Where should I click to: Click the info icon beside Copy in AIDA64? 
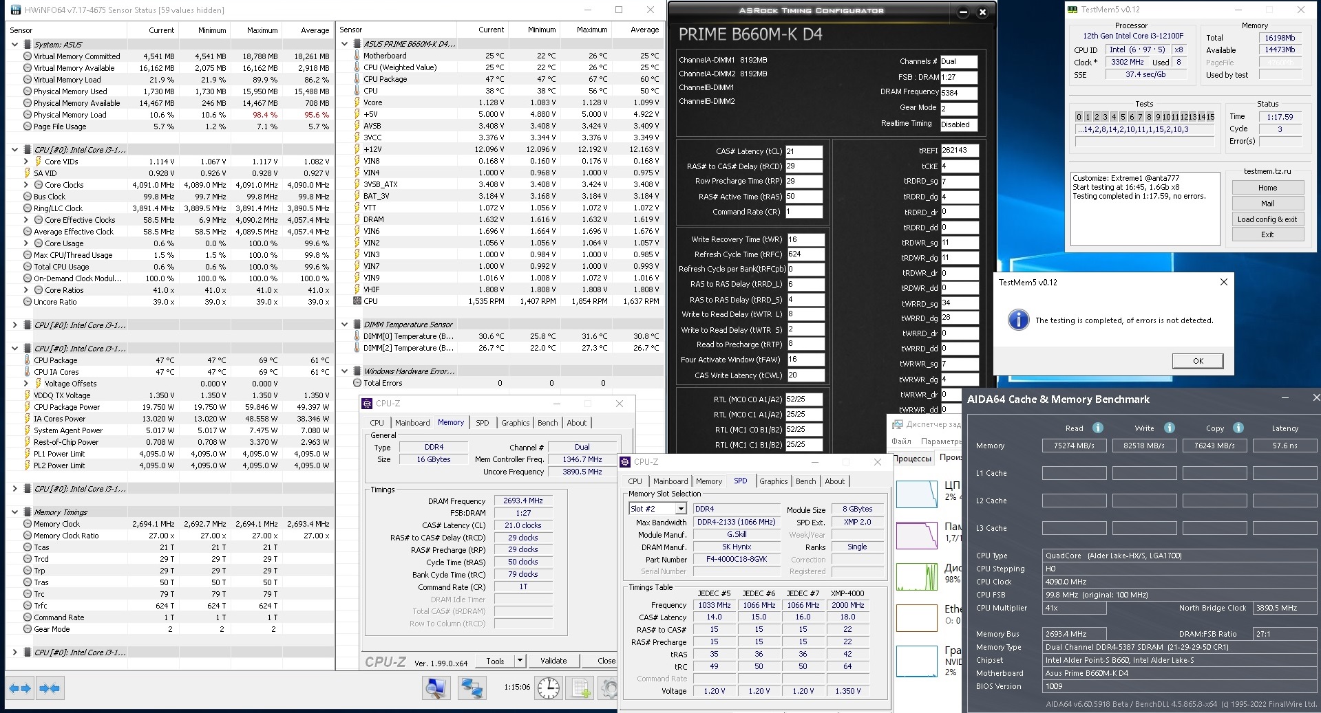1238,428
